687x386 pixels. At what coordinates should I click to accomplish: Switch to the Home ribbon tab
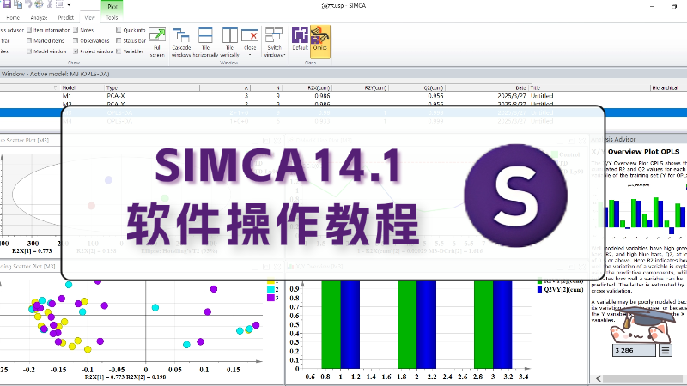pos(13,17)
